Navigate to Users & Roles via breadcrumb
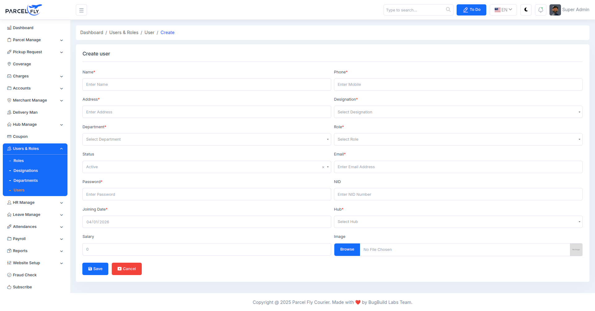 [x=124, y=32]
